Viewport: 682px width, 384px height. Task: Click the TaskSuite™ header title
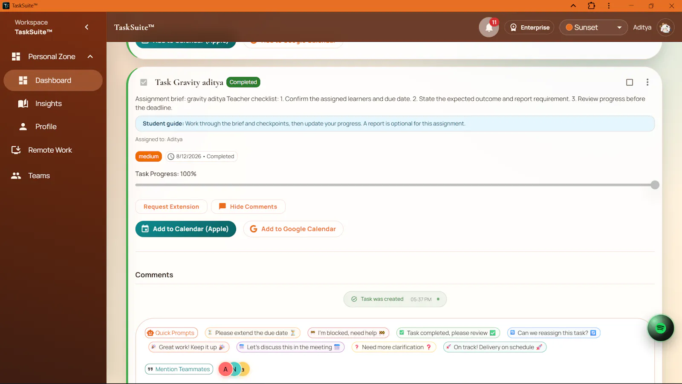134,27
